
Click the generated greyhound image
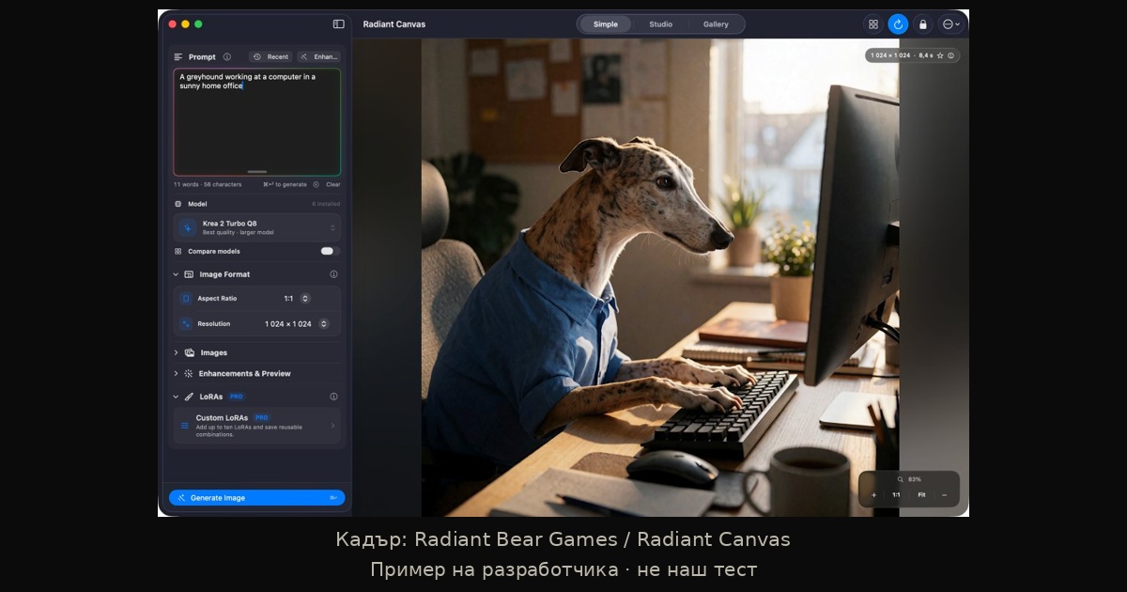coord(660,277)
